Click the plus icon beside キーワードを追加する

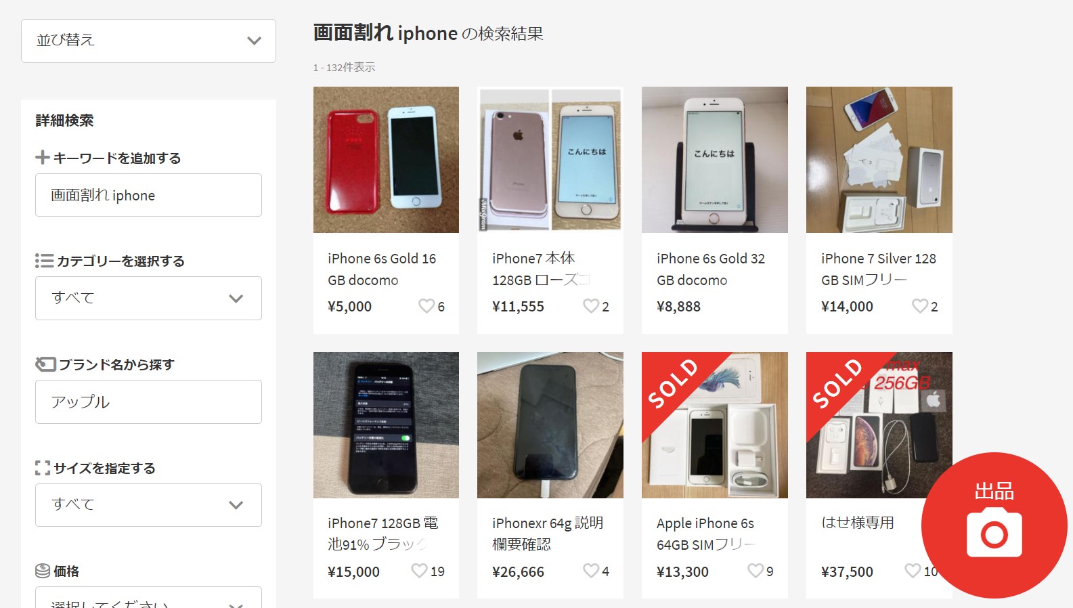pyautogui.click(x=43, y=158)
